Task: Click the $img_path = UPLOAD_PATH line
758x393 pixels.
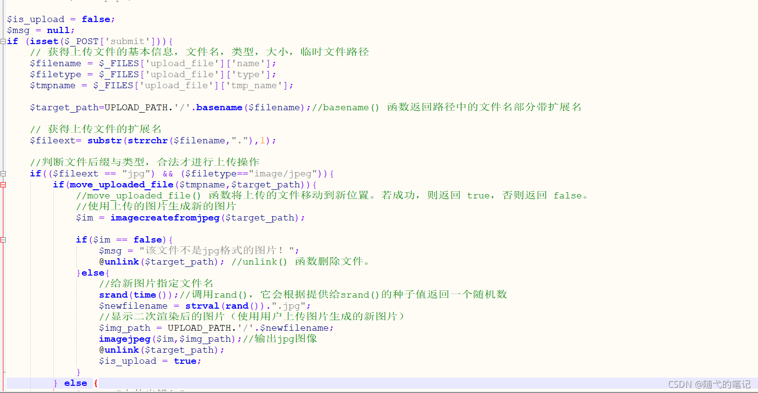Action: tap(216, 328)
